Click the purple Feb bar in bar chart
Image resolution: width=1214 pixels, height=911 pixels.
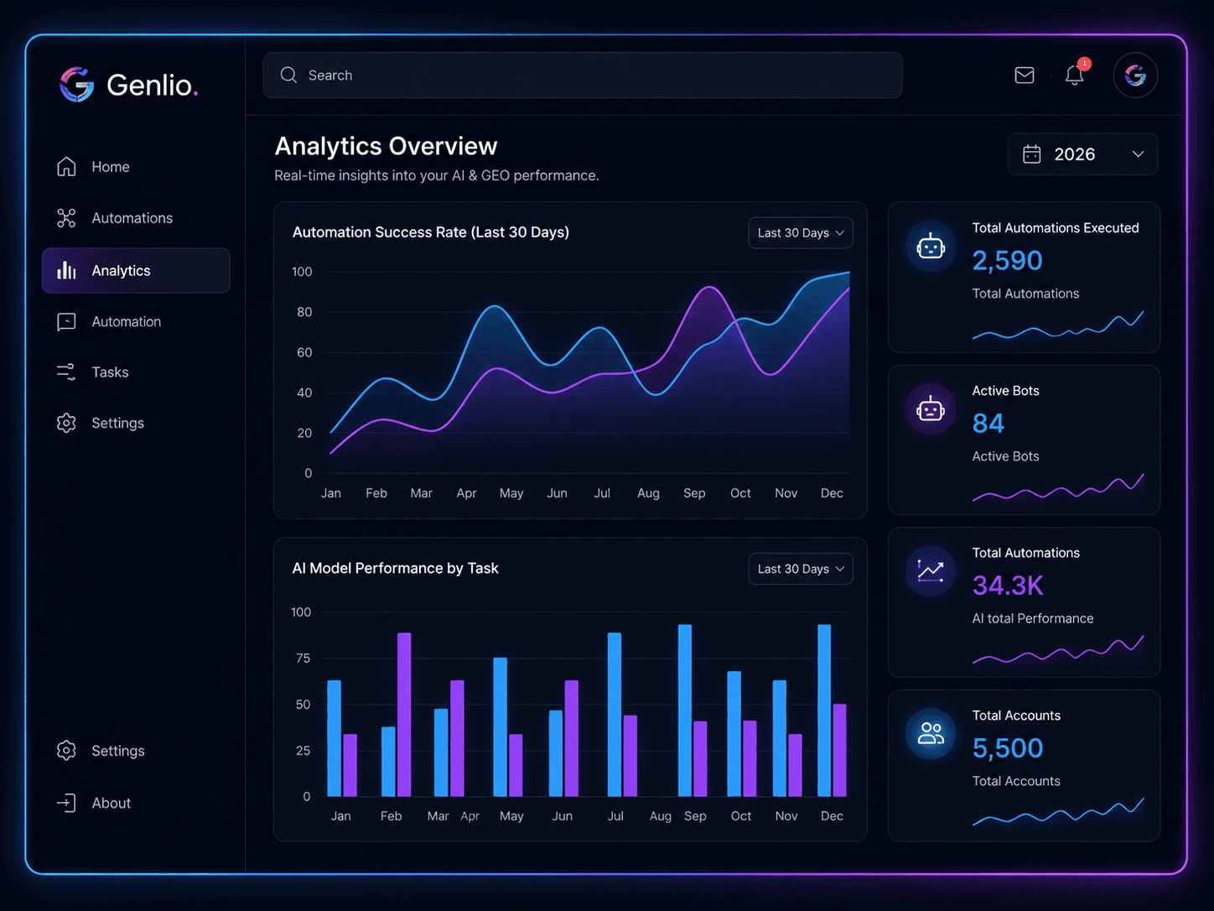click(404, 715)
